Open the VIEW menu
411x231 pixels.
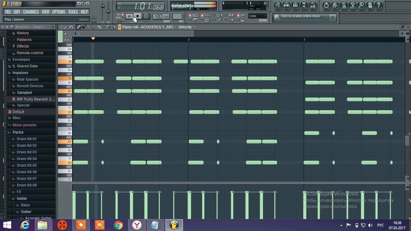click(46, 12)
